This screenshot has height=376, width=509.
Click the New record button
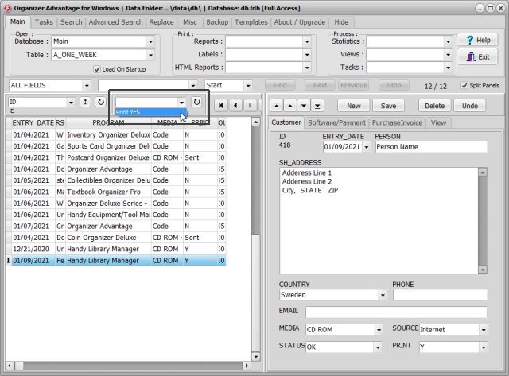353,106
